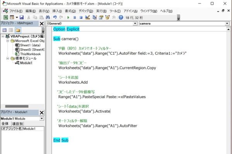Select Sheet1 (data) in project tree

coord(30,45)
